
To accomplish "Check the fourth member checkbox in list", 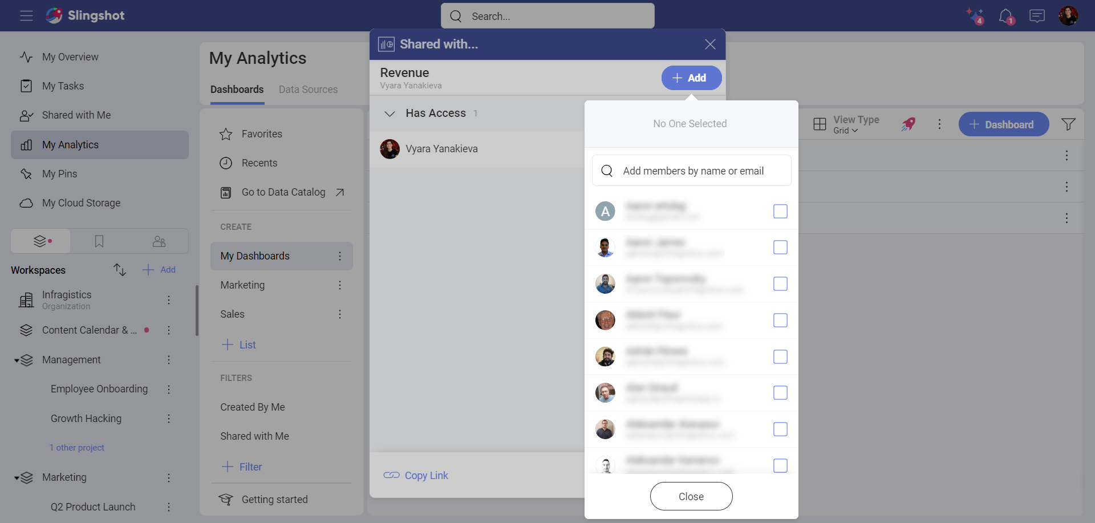I will 780,320.
